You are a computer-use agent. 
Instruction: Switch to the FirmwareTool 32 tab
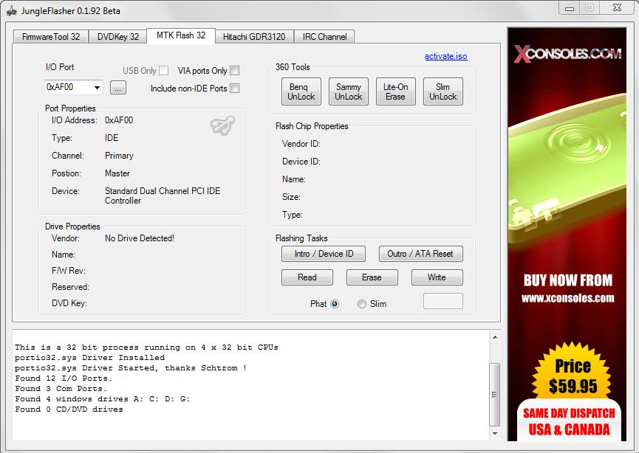[x=51, y=37]
